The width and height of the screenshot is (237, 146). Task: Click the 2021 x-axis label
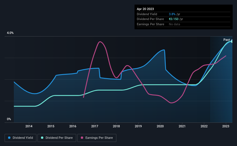(182, 126)
